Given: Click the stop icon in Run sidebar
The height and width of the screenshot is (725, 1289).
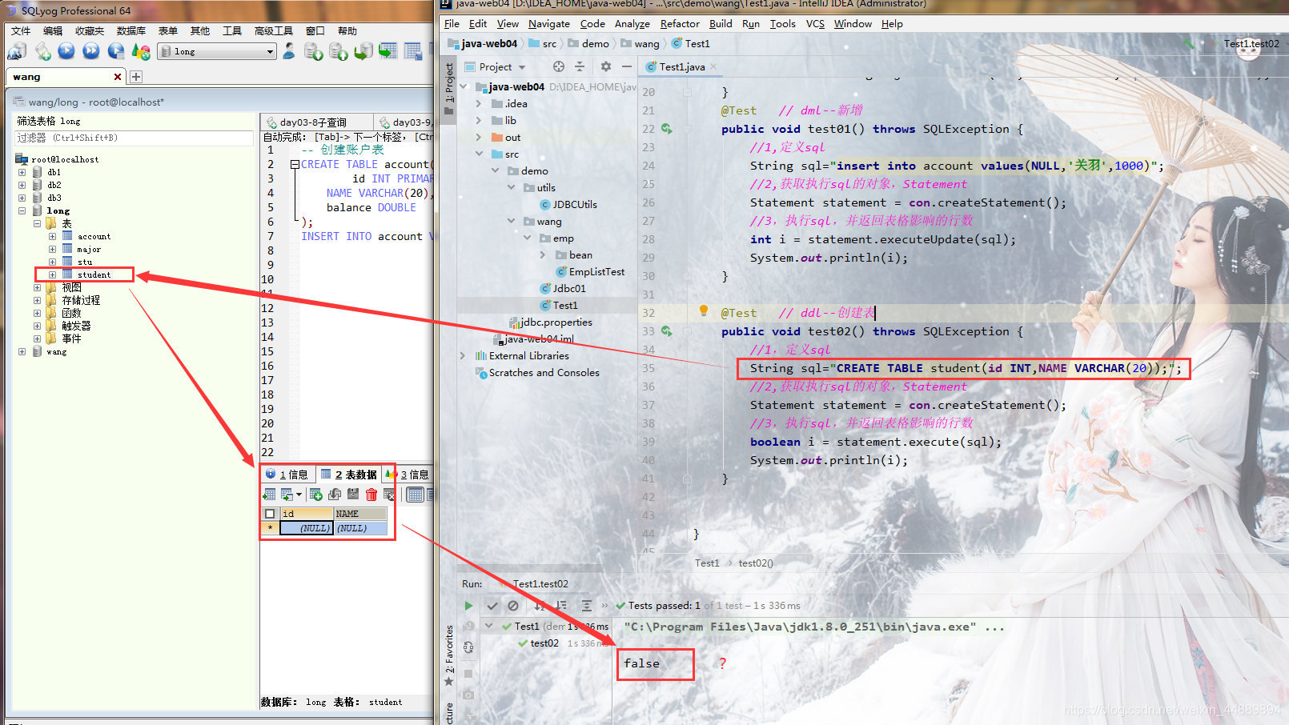Looking at the screenshot, I should tap(468, 674).
